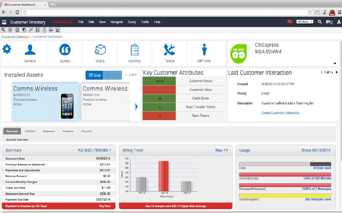
Task: Click the Customer Dashboard breadcrumb link
Action: click(47, 37)
